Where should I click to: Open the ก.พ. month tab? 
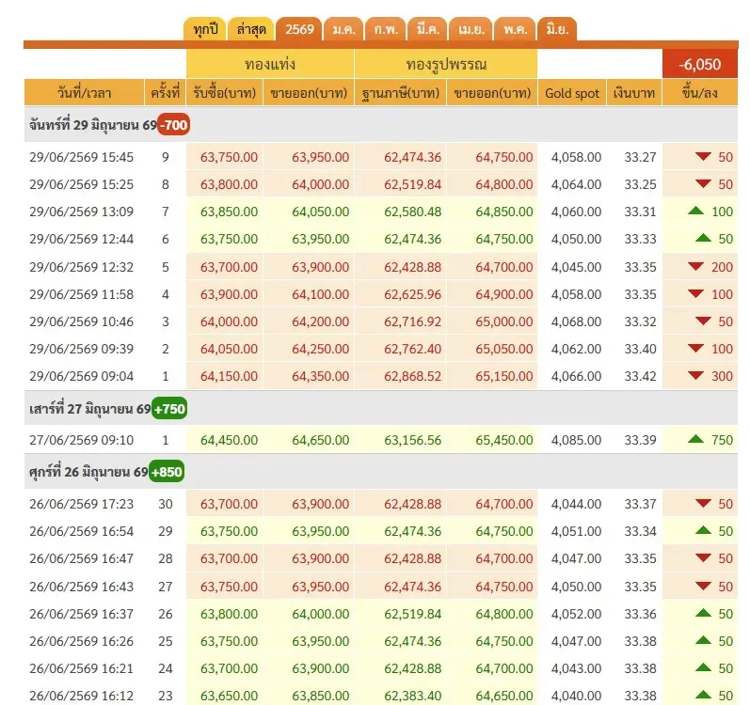click(x=386, y=30)
